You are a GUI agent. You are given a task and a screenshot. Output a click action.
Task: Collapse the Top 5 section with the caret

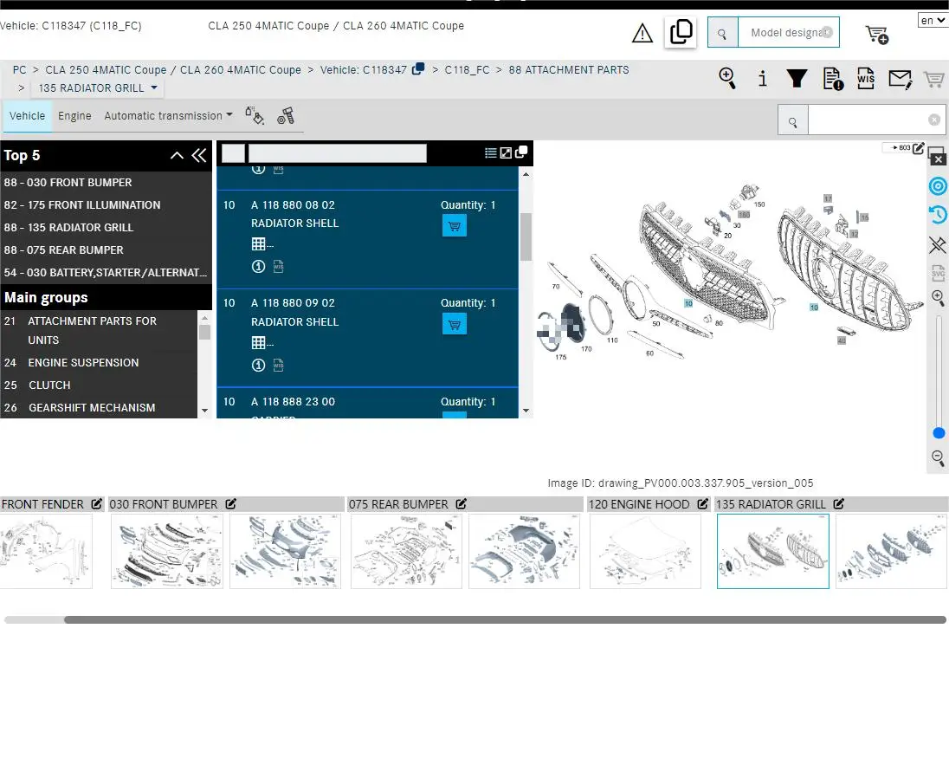tap(177, 156)
